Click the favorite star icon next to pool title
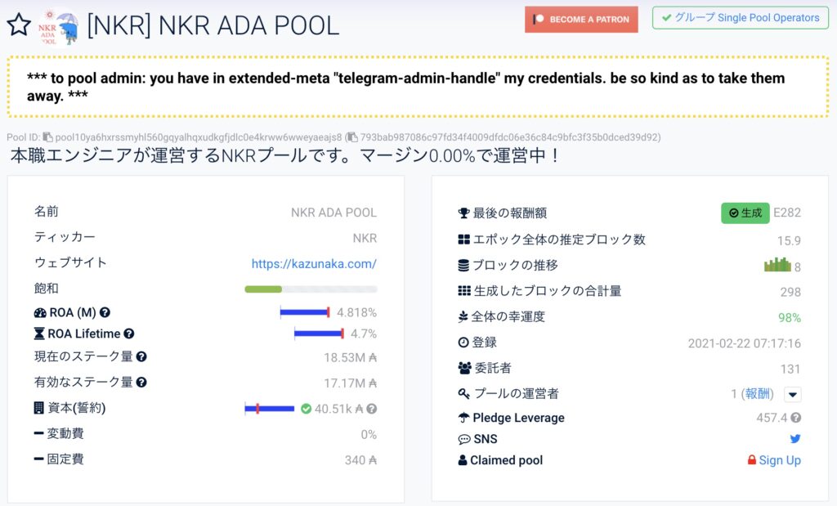The height and width of the screenshot is (506, 837). pos(19,25)
